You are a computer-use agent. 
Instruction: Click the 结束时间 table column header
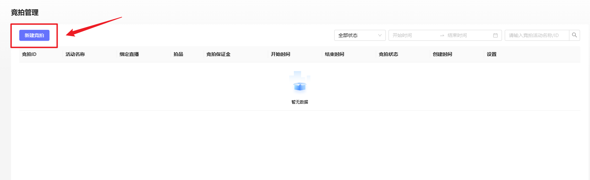tap(335, 54)
